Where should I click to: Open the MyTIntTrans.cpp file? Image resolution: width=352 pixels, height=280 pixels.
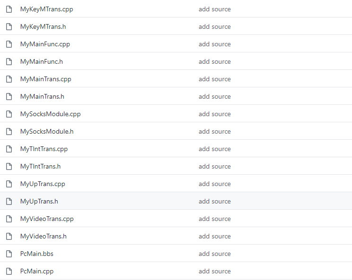tap(44, 149)
